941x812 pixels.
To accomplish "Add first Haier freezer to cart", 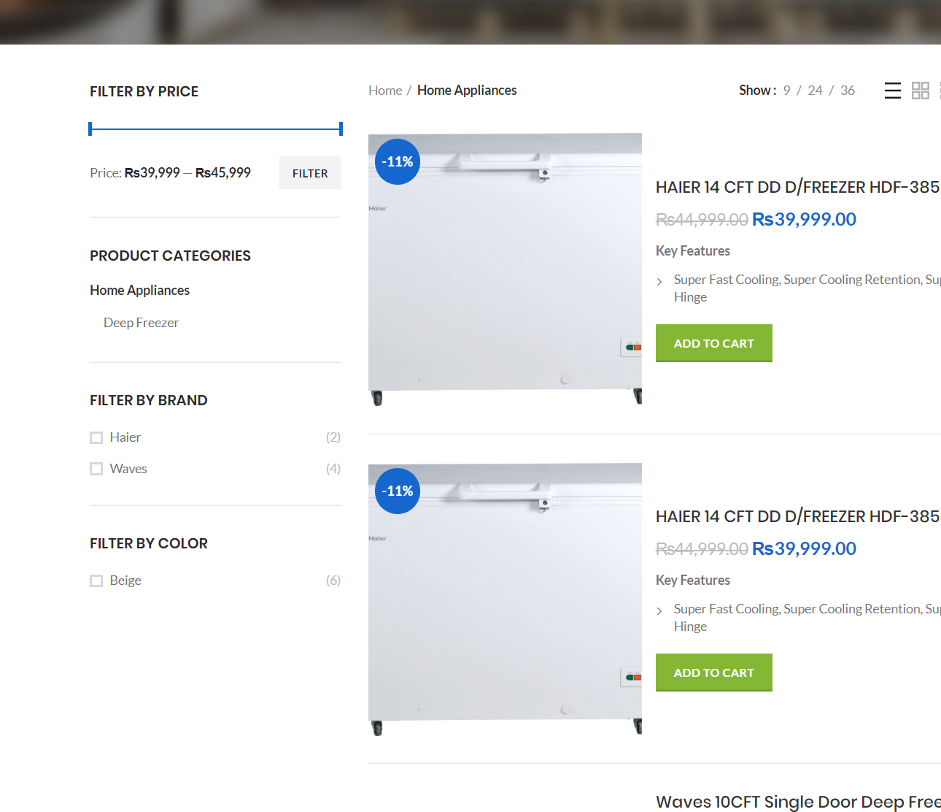I will [713, 343].
